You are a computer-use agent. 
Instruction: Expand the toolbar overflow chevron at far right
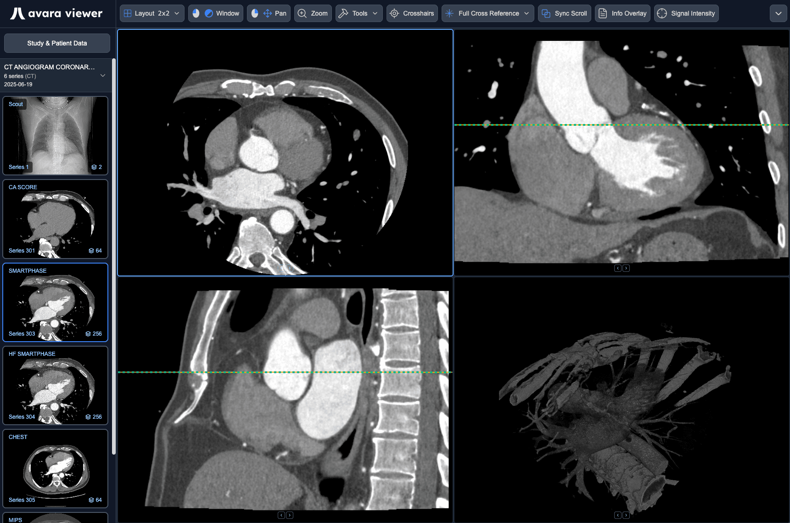[x=778, y=13]
